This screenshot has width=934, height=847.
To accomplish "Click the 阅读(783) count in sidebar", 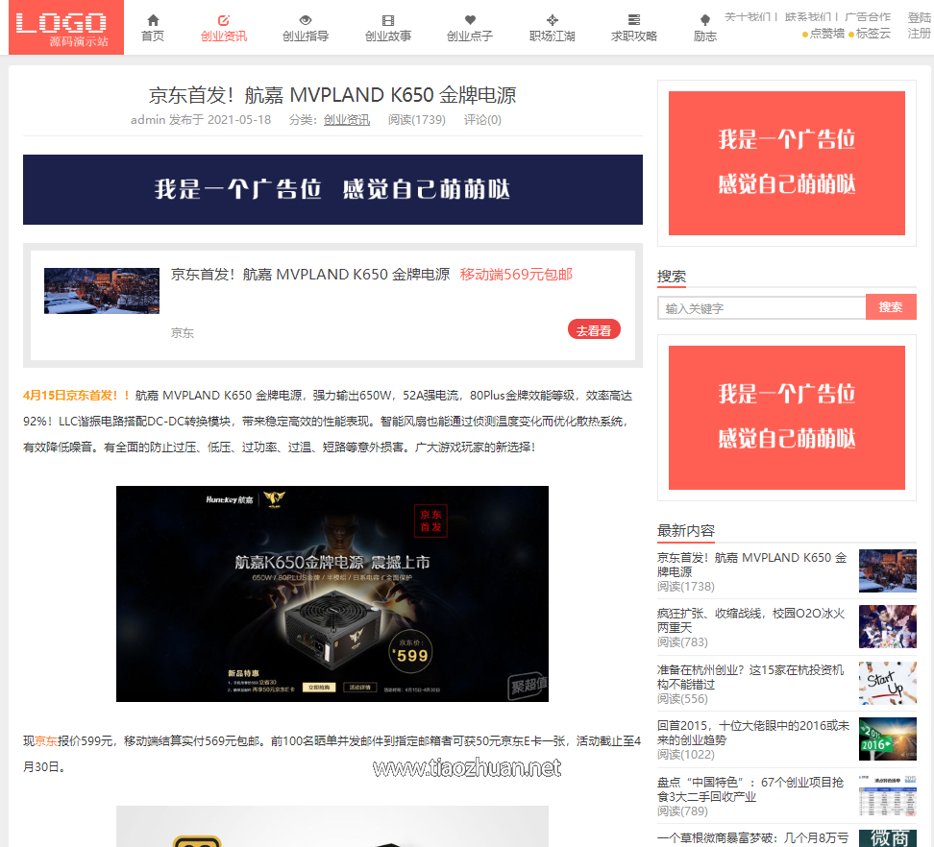I will point(682,642).
